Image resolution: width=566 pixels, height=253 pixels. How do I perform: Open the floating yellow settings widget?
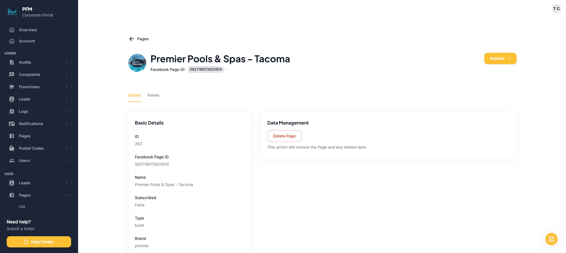551,239
